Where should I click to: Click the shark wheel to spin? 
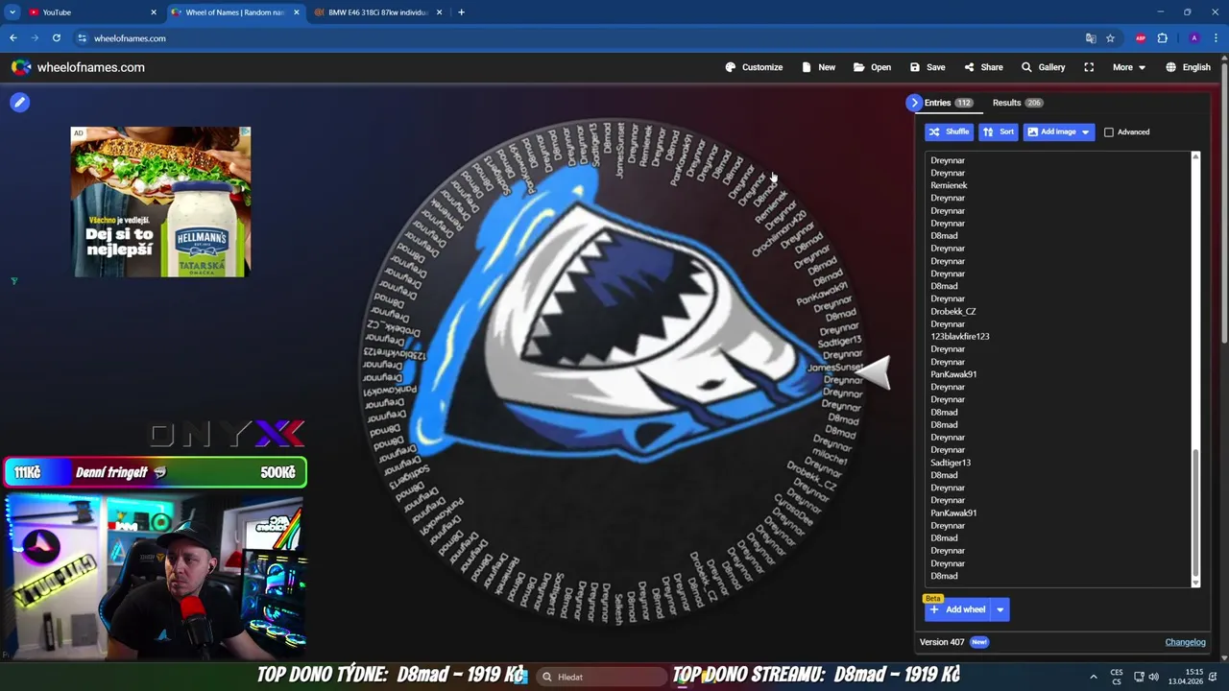[614, 374]
